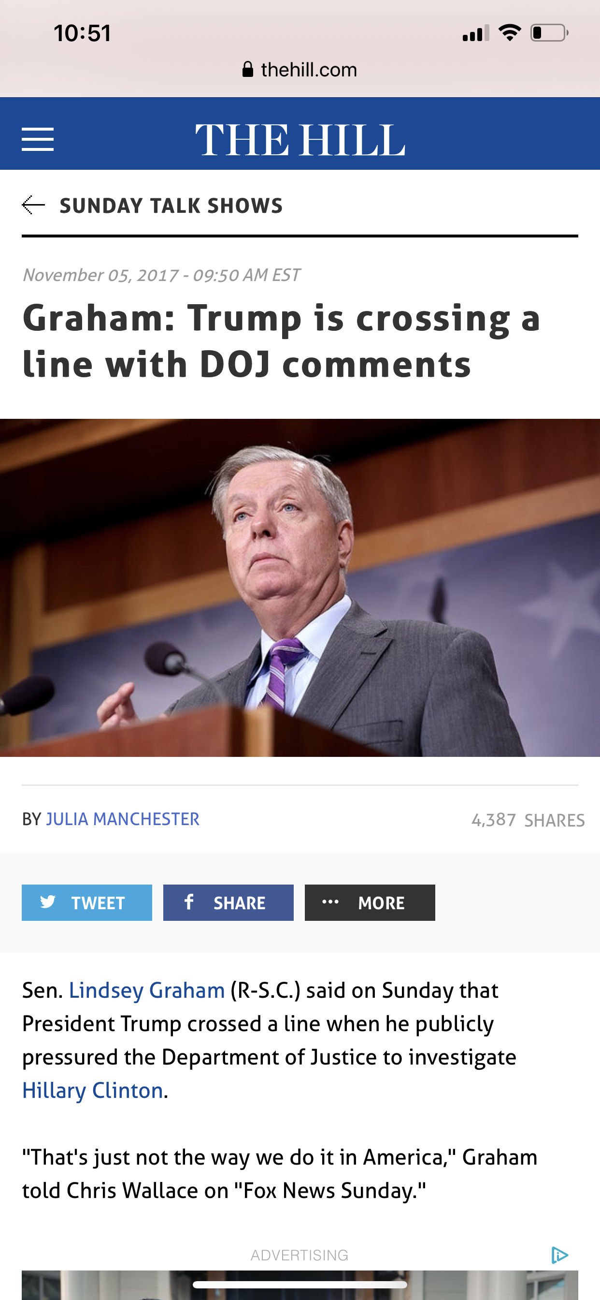Tap the battery indicator in status bar
600x1300 pixels.
click(x=549, y=33)
